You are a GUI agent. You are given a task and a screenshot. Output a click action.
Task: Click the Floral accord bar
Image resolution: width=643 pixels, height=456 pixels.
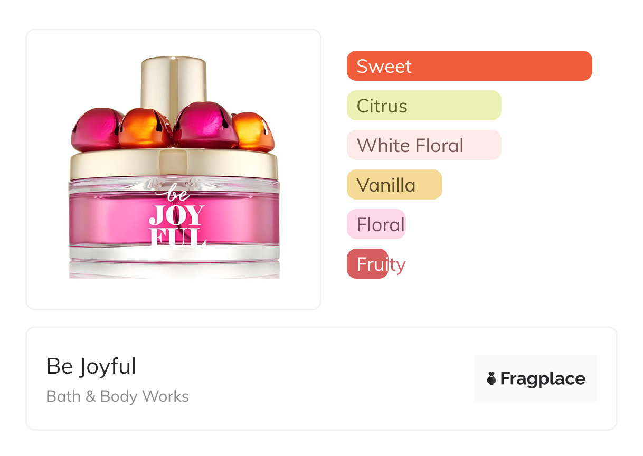click(x=376, y=224)
